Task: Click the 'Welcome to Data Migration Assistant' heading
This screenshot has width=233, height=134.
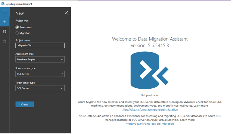Action: click(x=150, y=39)
